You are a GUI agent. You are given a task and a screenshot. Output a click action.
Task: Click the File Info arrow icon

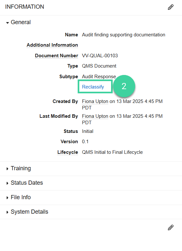(x=7, y=198)
